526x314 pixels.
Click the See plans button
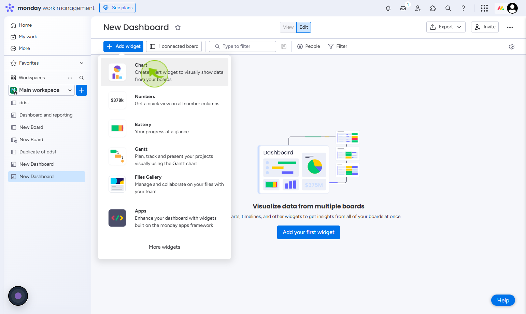tap(117, 8)
